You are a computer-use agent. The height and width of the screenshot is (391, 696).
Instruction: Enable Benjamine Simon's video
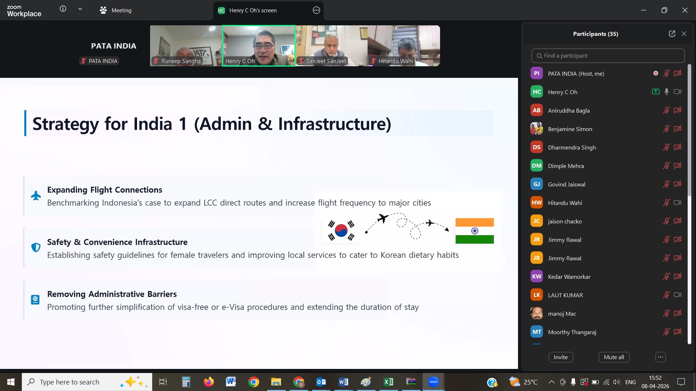pos(678,129)
